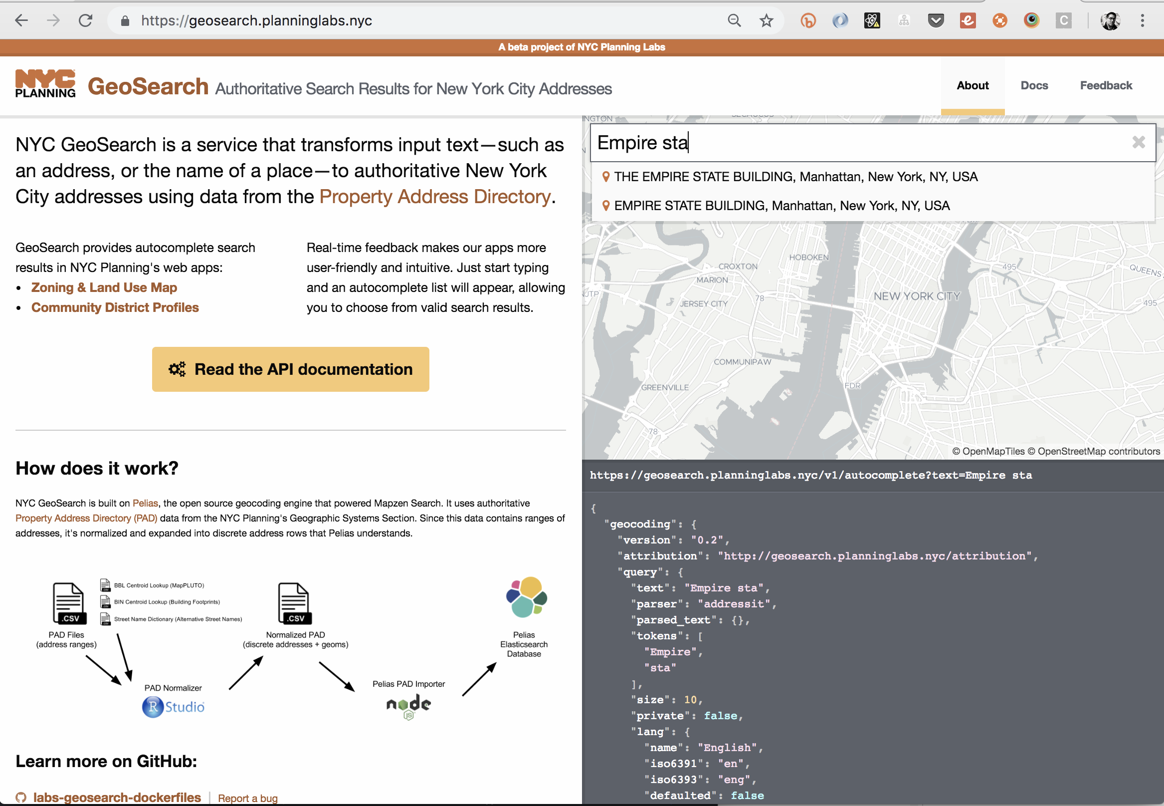1164x806 pixels.
Task: Click the HOBOKEN label on map
Action: click(x=808, y=257)
